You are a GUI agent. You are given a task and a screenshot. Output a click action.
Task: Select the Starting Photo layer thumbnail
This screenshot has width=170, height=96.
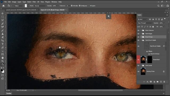pos(143,71)
